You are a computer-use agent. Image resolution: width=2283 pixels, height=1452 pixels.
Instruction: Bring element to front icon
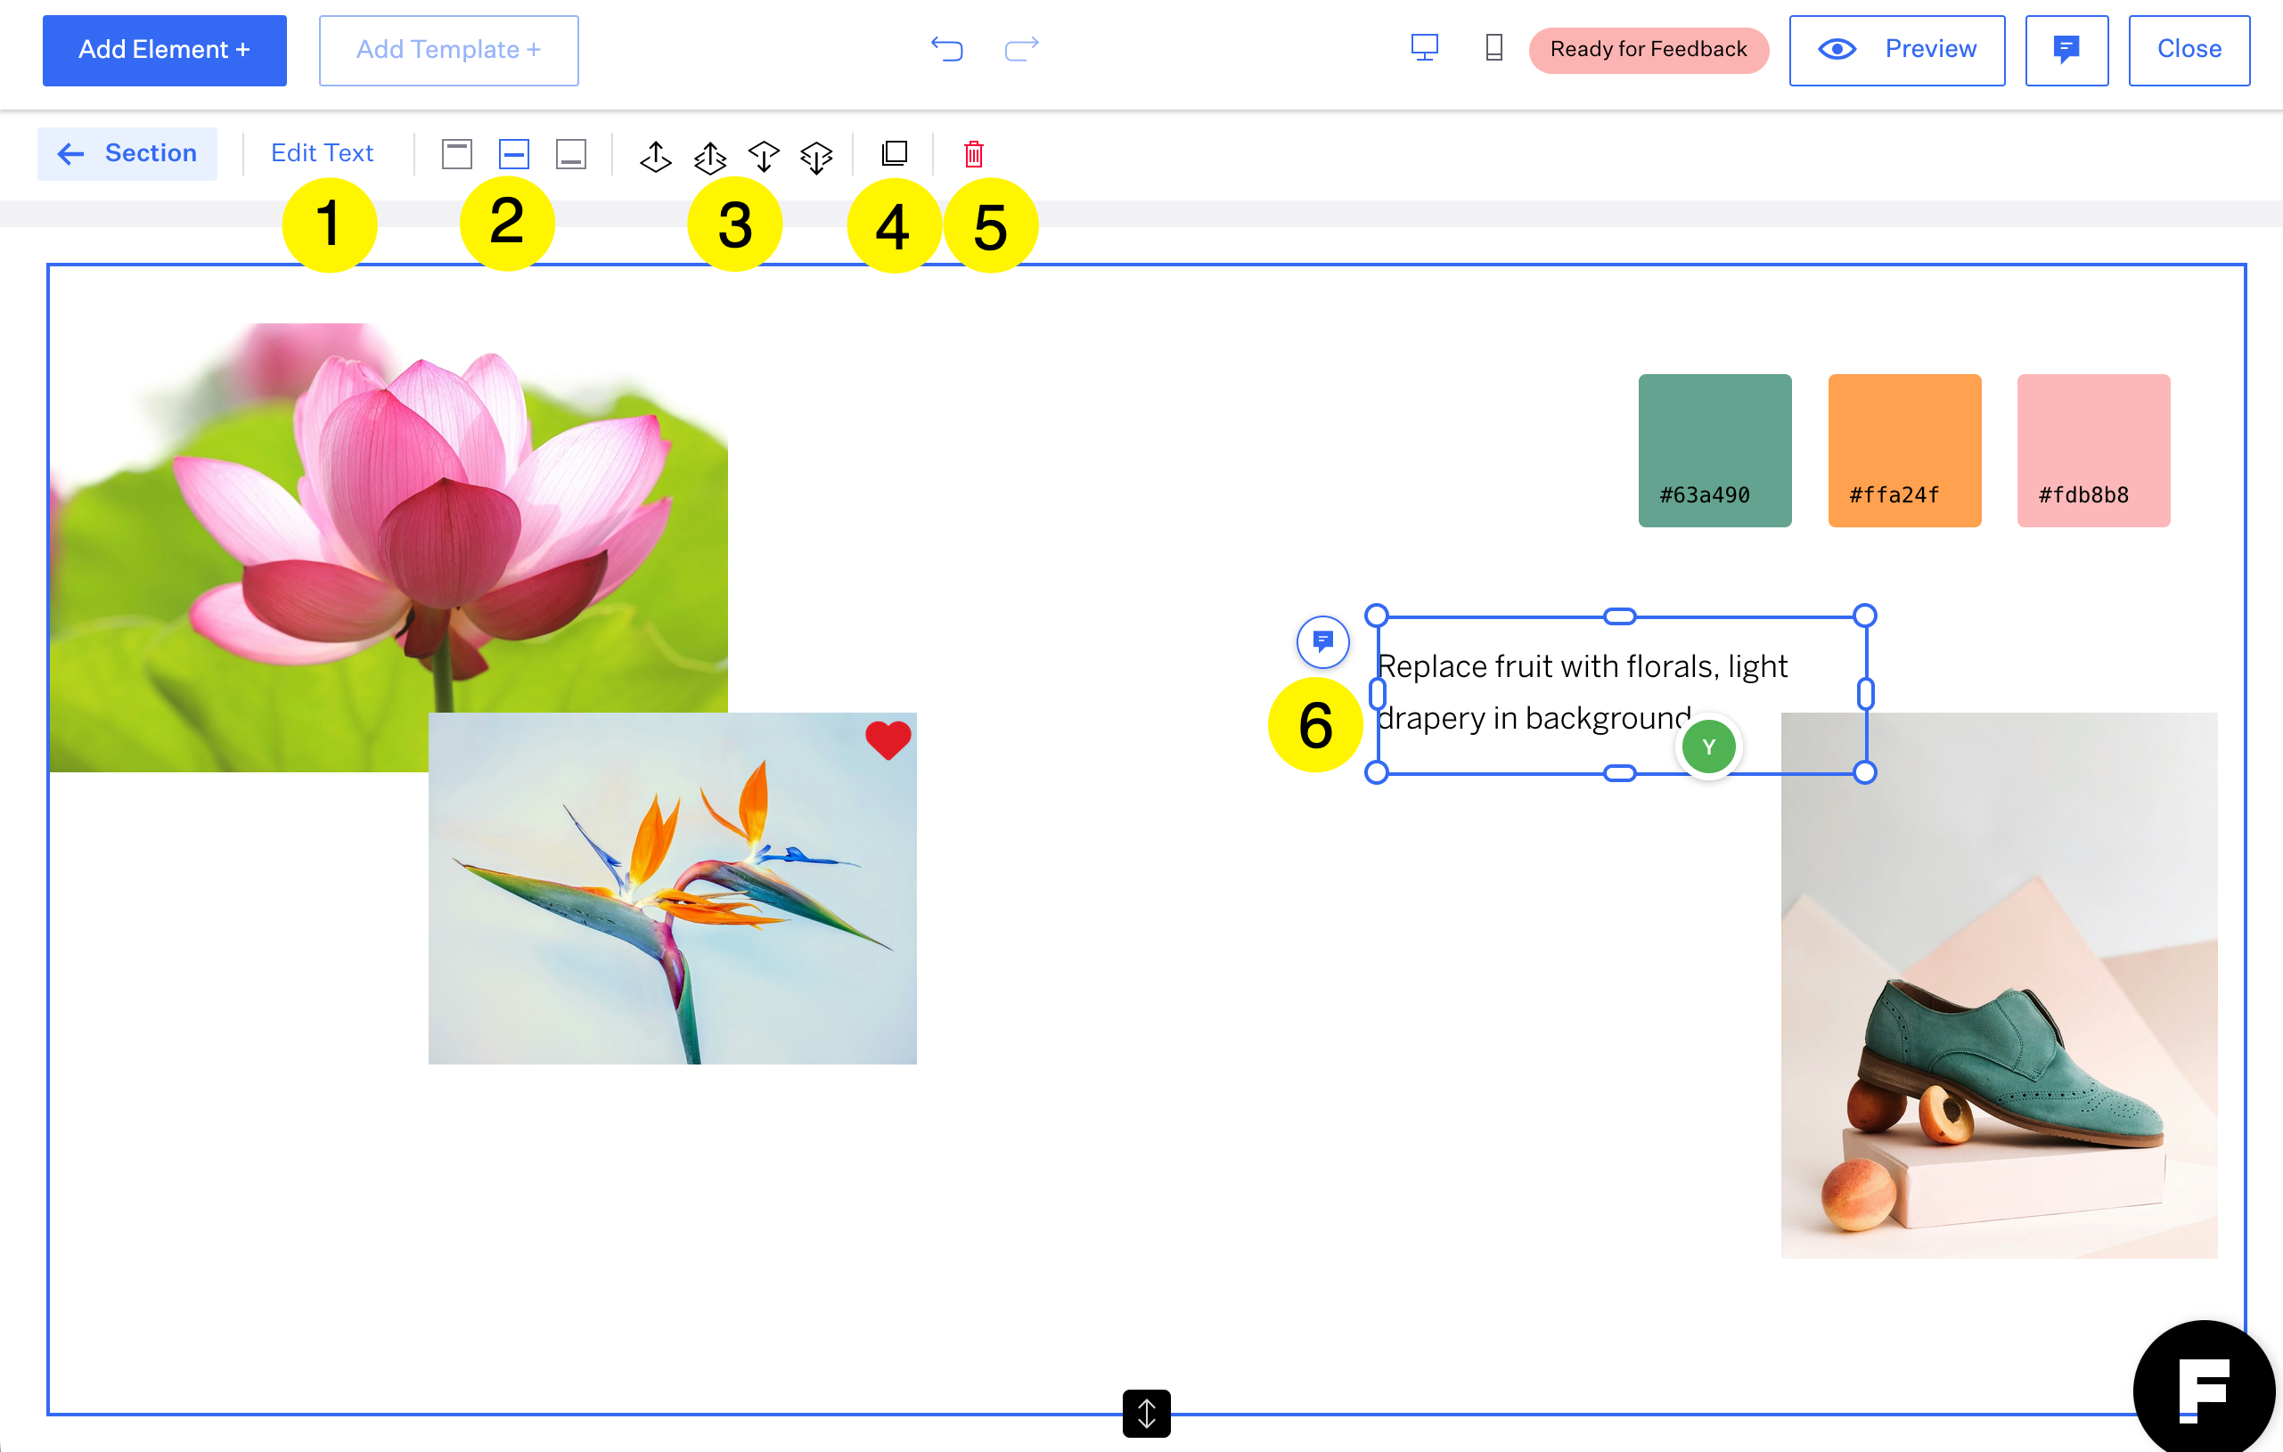(709, 157)
